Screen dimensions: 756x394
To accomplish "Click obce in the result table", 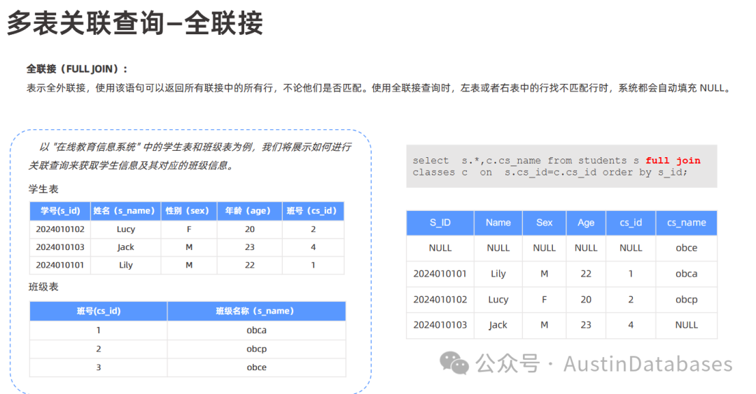I will pos(686,248).
